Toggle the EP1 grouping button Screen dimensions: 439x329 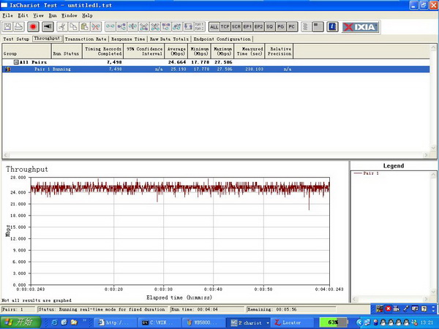click(247, 26)
